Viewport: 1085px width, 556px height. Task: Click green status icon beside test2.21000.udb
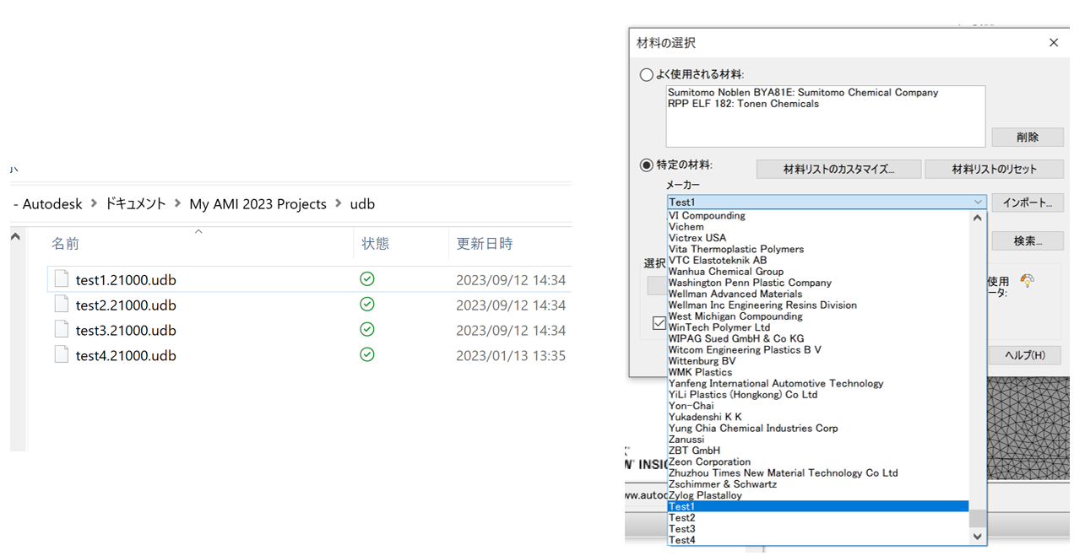click(366, 305)
